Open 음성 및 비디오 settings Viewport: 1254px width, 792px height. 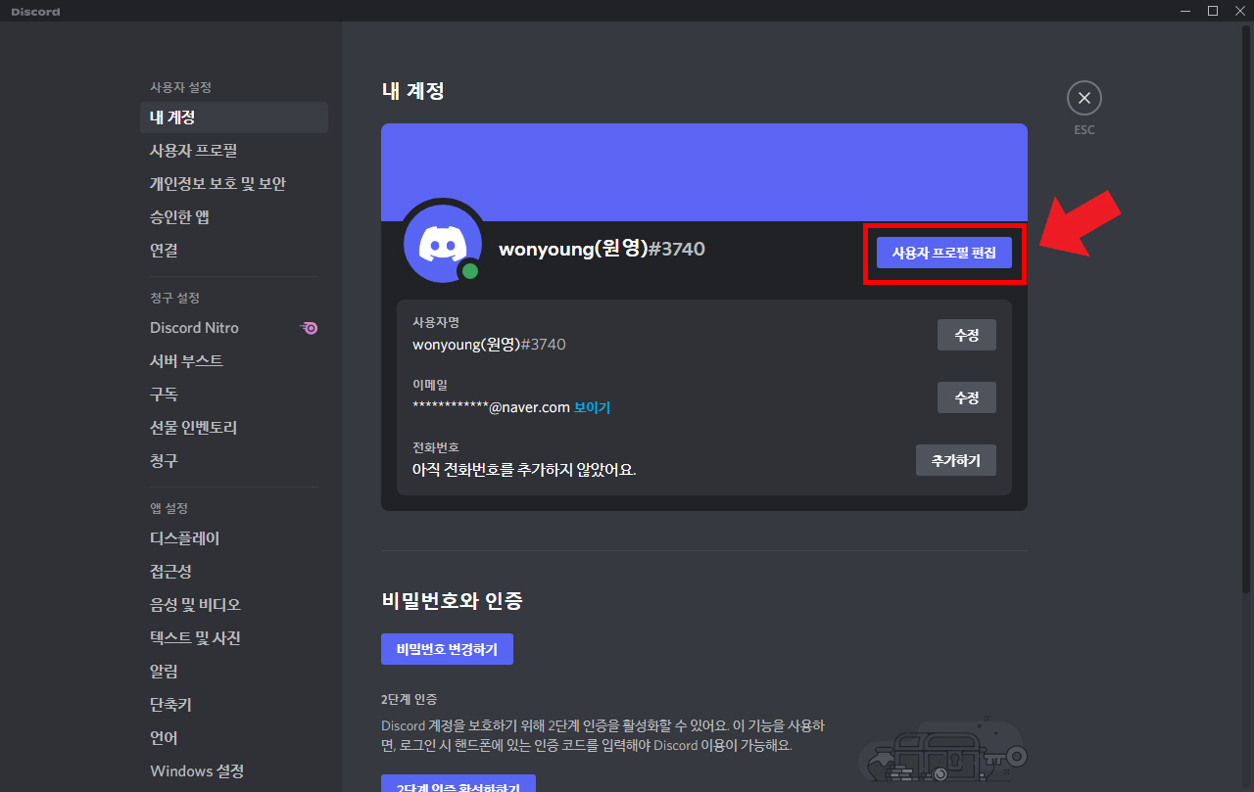pos(234,605)
